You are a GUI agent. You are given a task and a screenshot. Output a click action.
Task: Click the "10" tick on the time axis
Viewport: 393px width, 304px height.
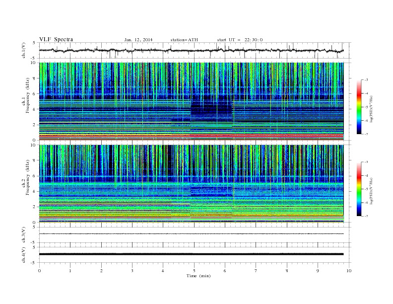coord(349,271)
